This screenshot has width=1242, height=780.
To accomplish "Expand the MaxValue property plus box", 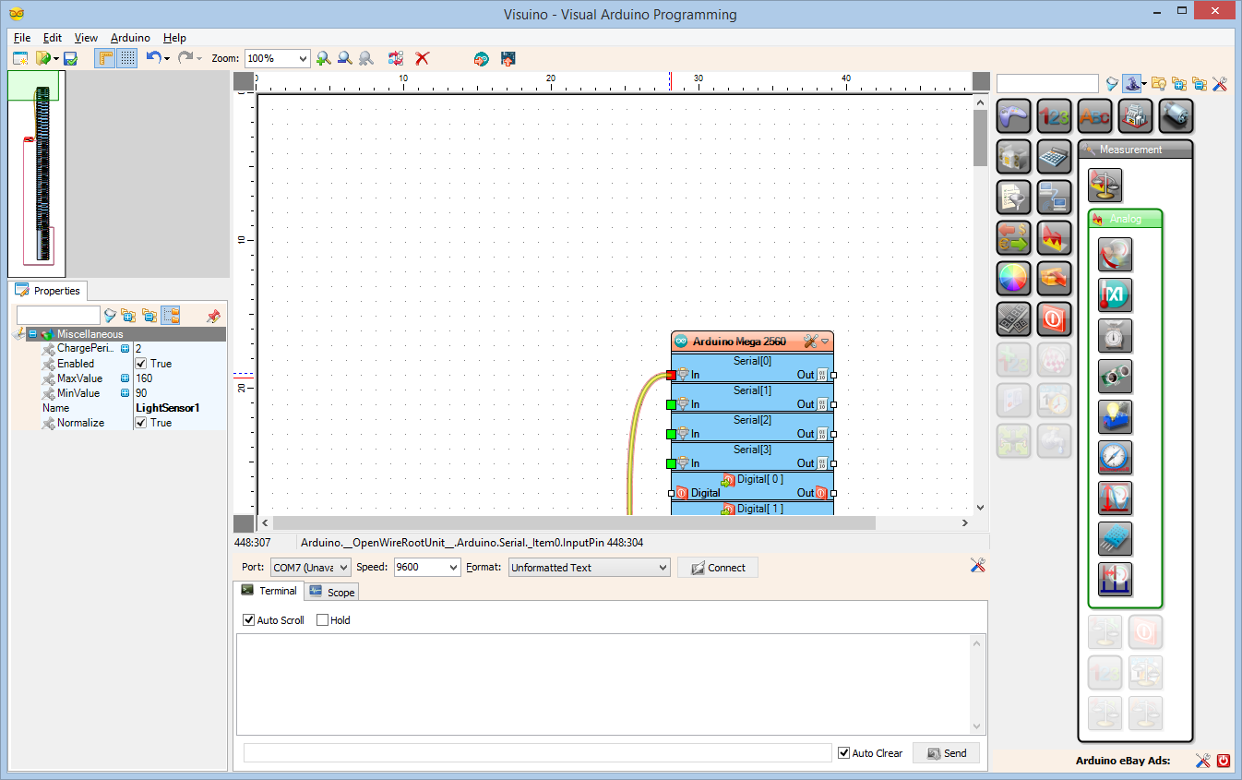I will 125,378.
